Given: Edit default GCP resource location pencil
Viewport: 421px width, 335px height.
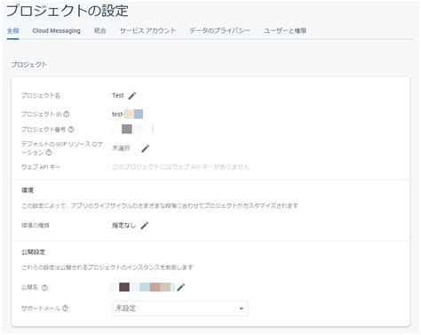Looking at the screenshot, I should click(x=145, y=148).
